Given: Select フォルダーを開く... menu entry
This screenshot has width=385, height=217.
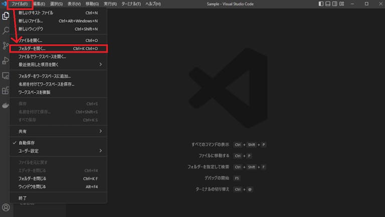Looking at the screenshot, I should (x=58, y=48).
